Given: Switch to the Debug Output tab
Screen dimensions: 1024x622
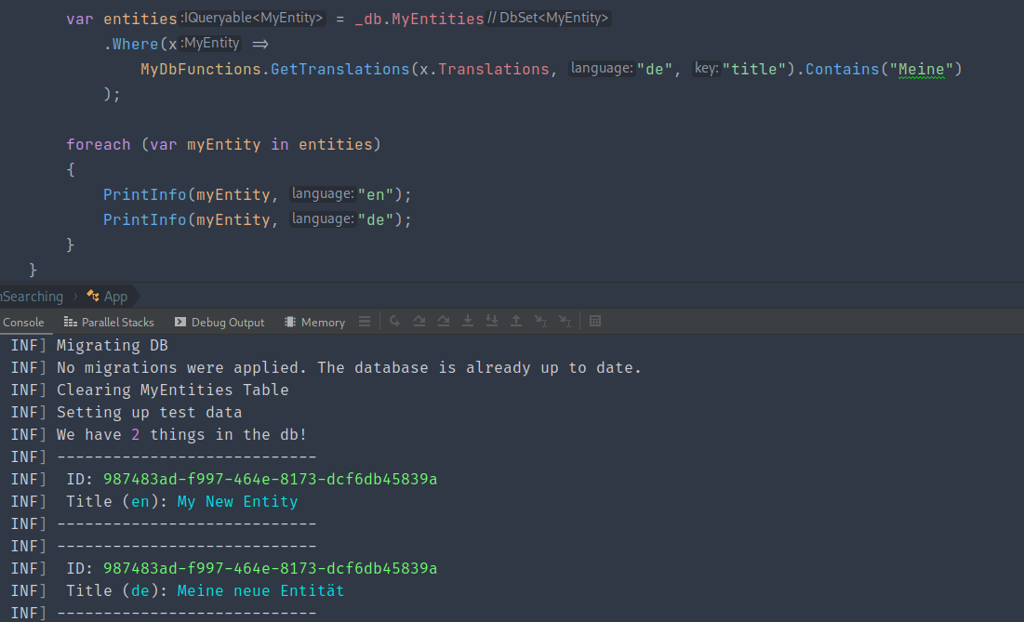Looking at the screenshot, I should coord(219,323).
